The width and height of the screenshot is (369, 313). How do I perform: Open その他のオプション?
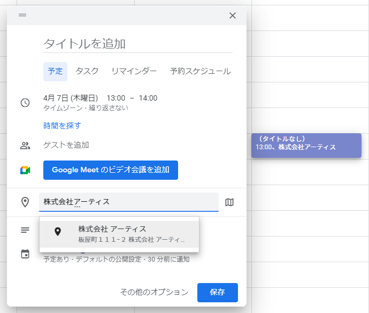(155, 292)
